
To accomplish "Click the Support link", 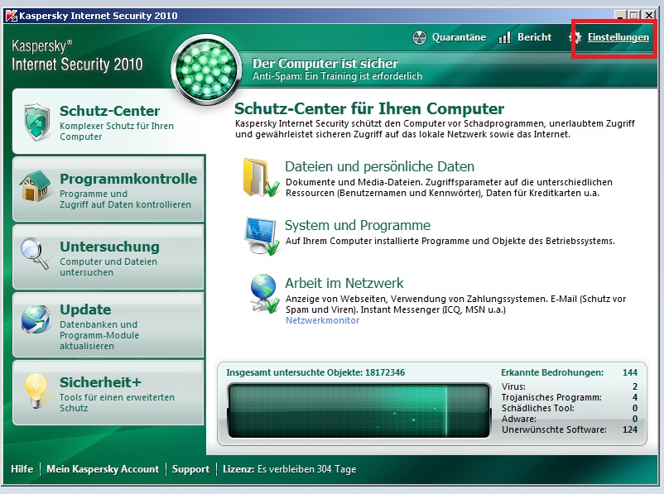I will point(190,469).
